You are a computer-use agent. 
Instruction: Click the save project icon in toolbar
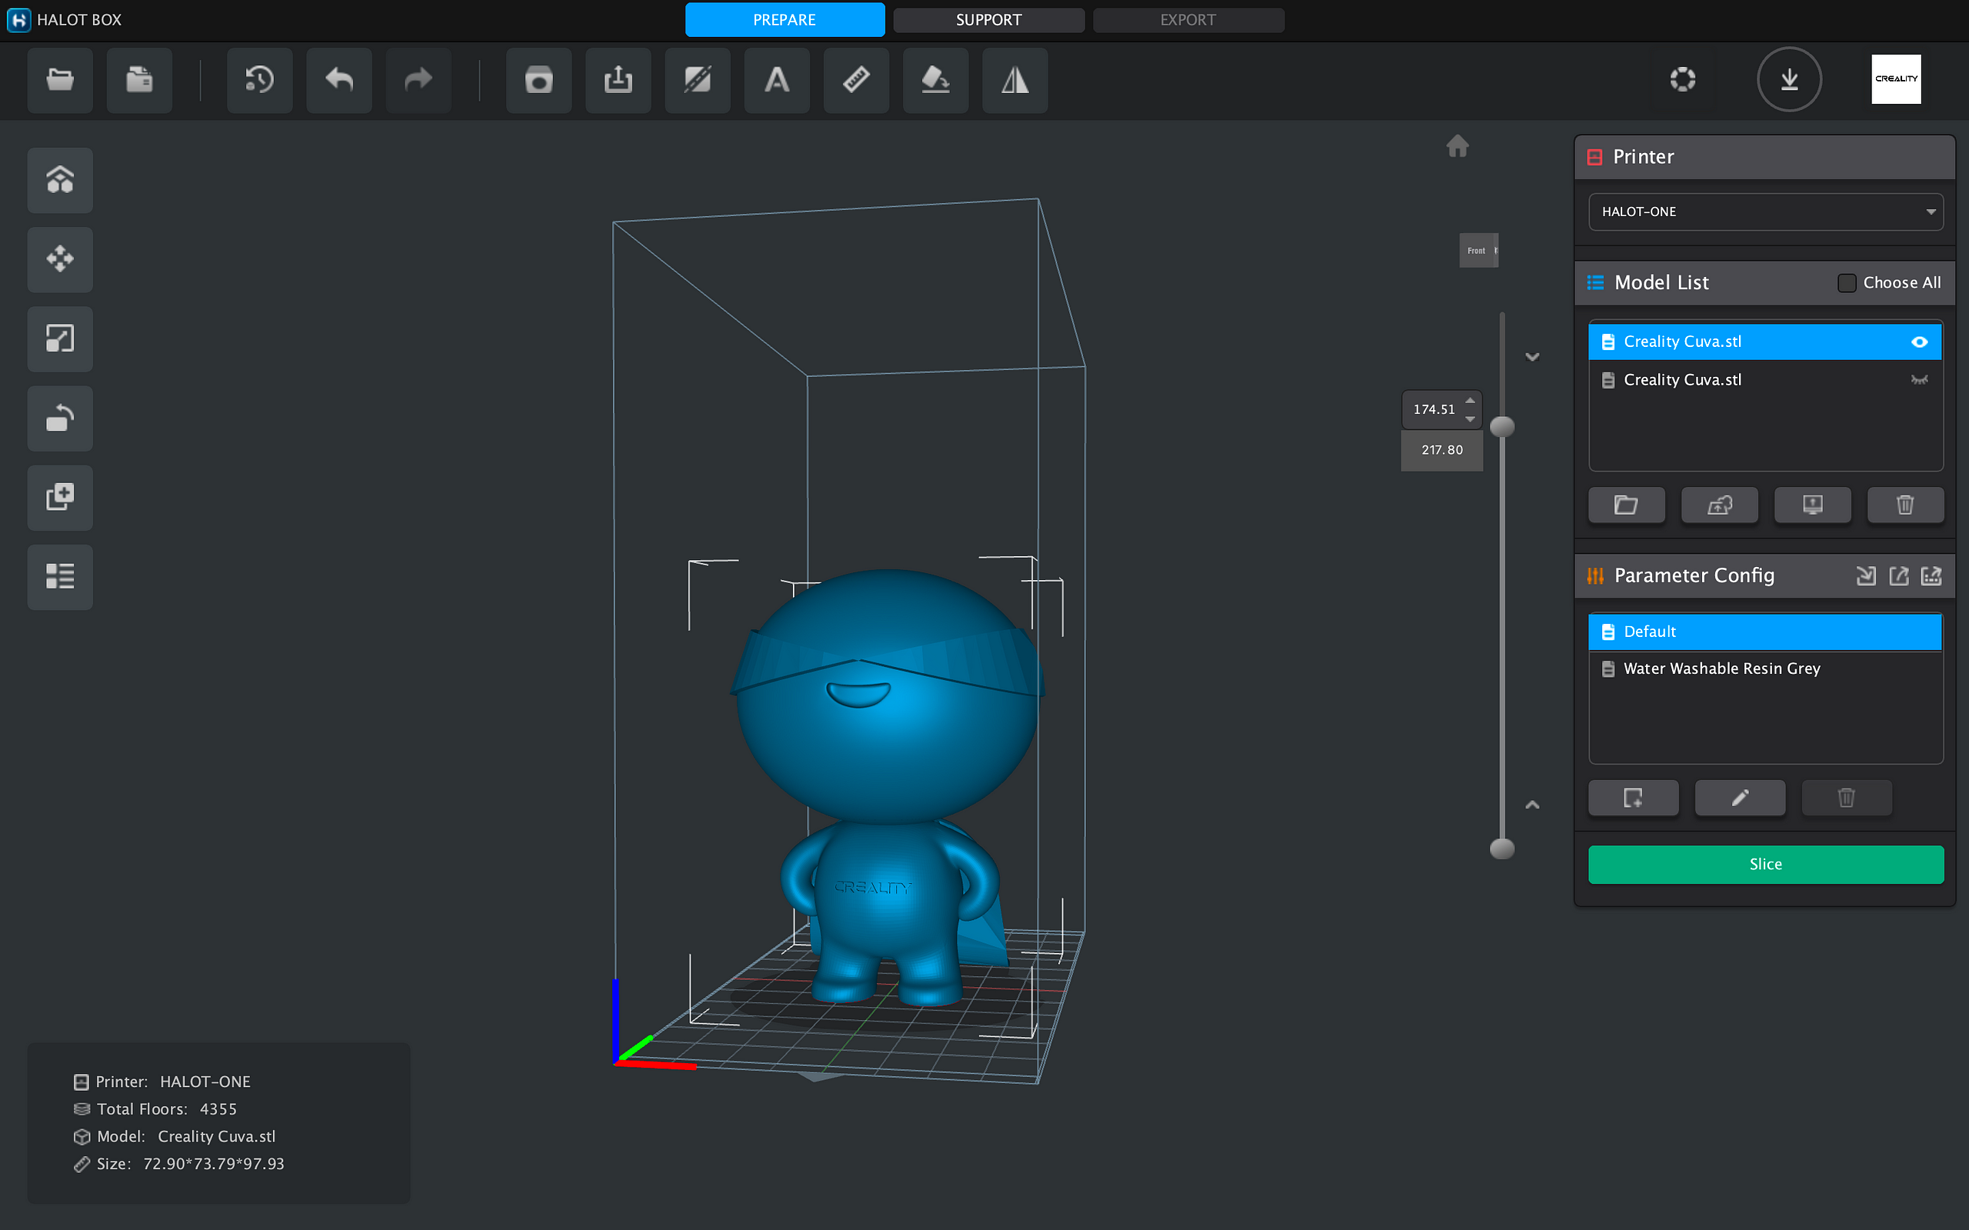139,80
